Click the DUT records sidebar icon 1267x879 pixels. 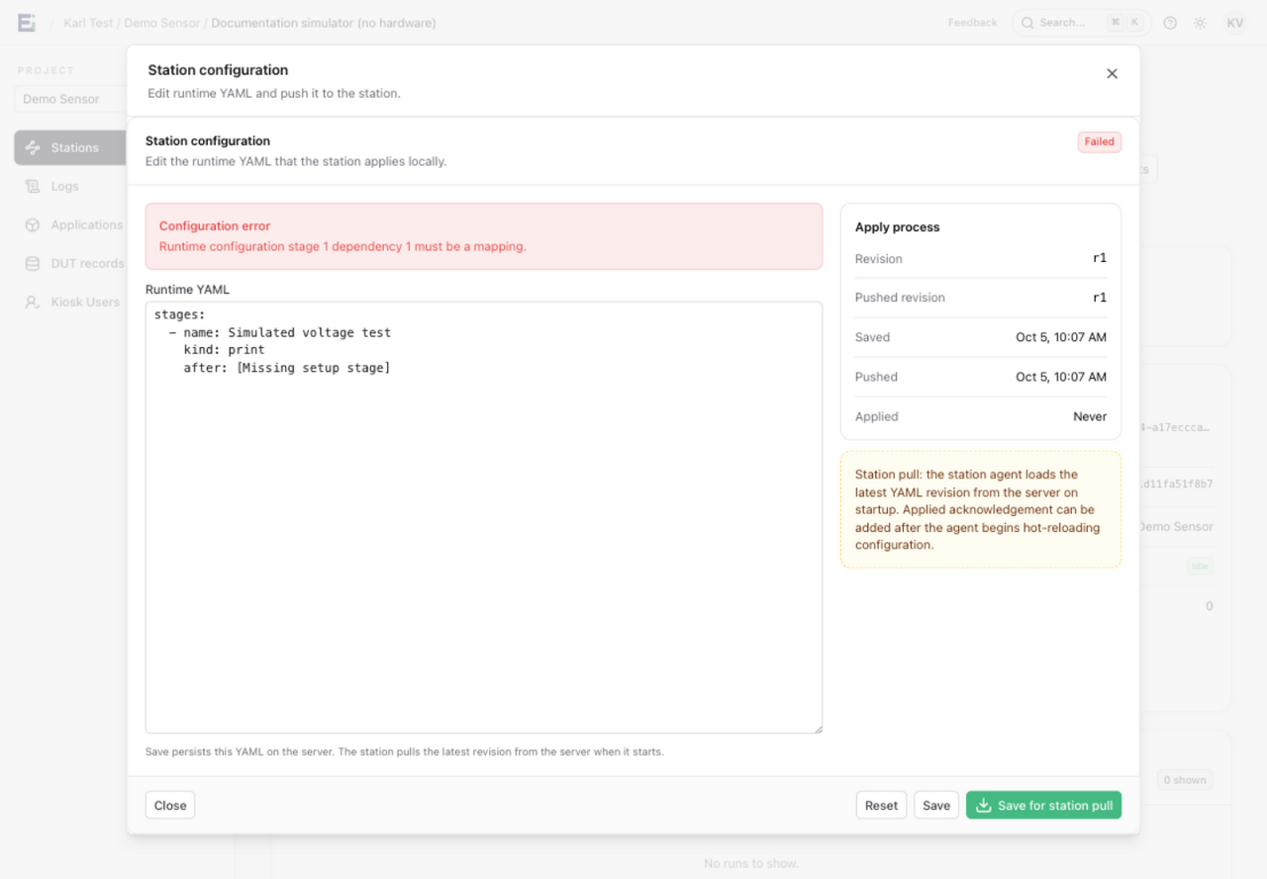pyautogui.click(x=33, y=263)
